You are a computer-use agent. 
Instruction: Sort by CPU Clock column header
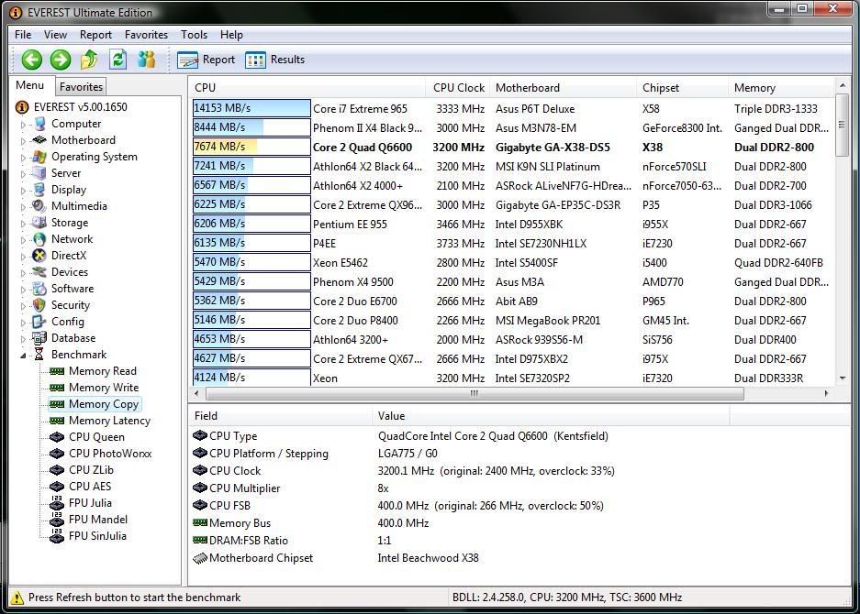459,88
